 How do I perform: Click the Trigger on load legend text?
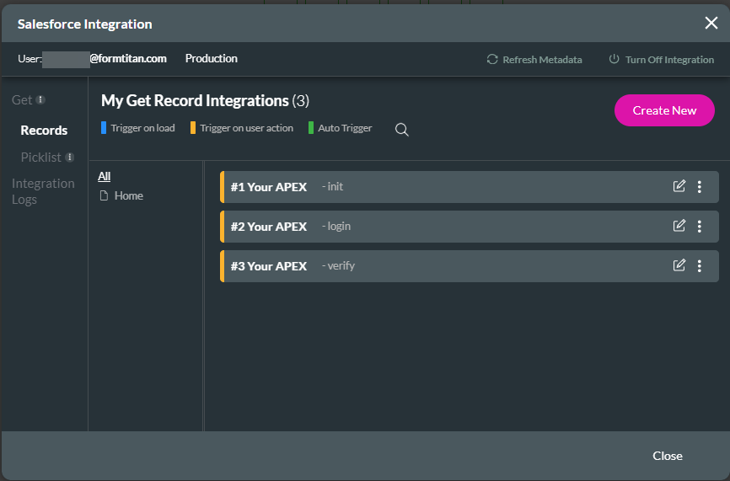point(143,128)
